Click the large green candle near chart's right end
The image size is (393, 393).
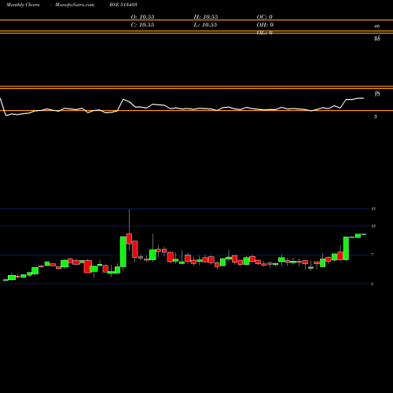346,248
